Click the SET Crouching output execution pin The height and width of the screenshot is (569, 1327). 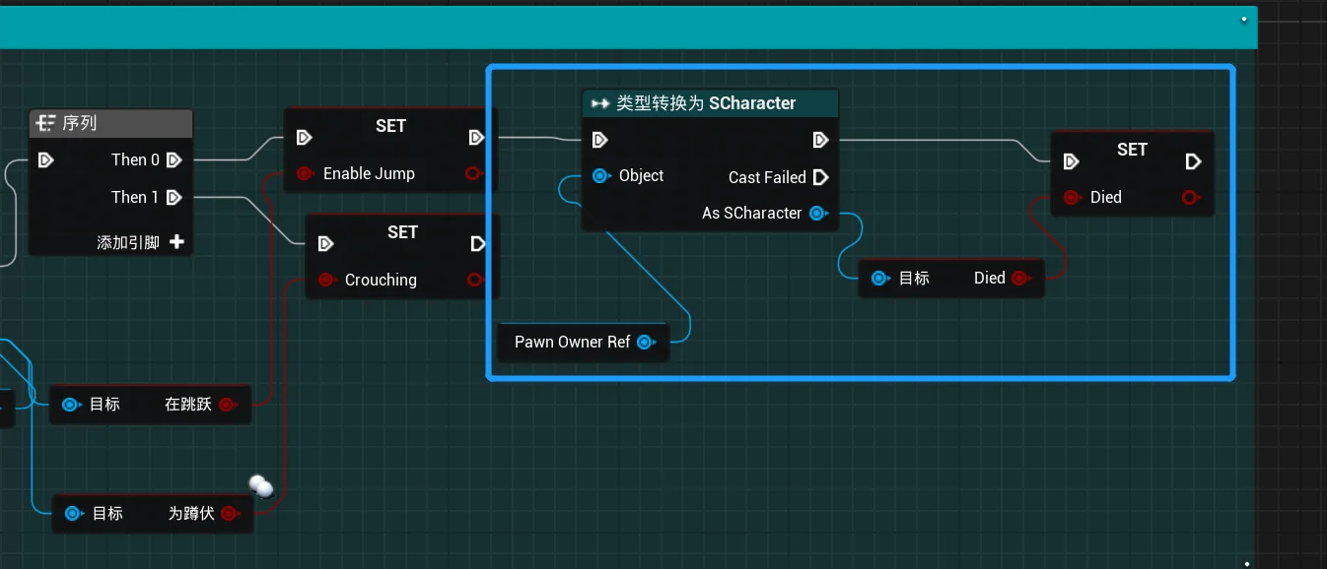point(478,243)
